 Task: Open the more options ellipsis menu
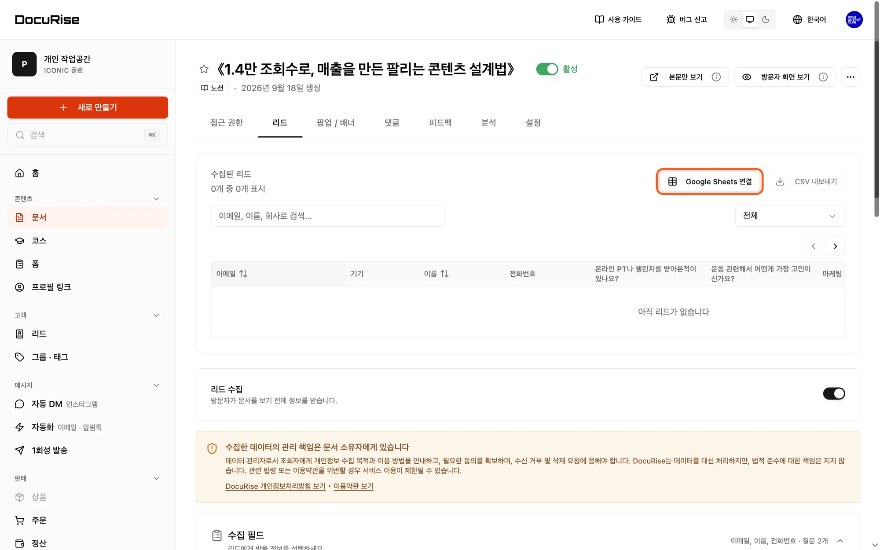(851, 77)
